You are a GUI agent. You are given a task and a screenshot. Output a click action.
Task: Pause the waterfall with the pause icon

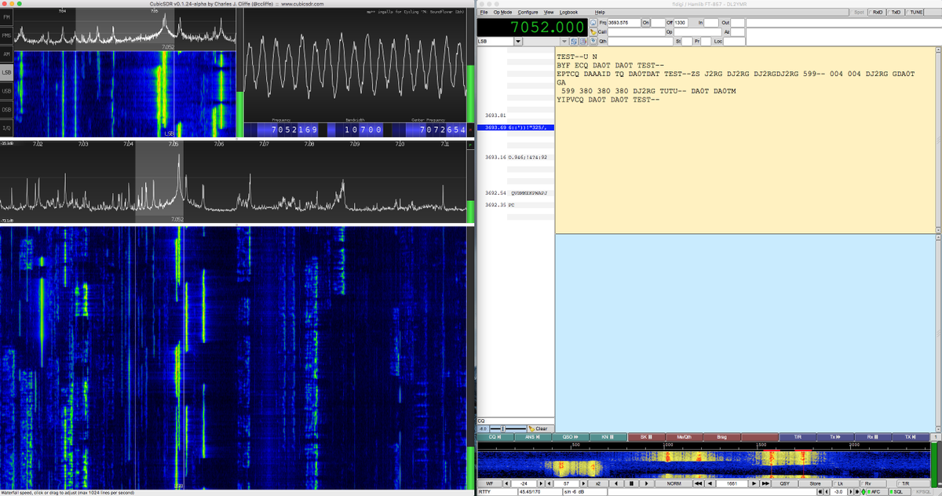(x=631, y=483)
